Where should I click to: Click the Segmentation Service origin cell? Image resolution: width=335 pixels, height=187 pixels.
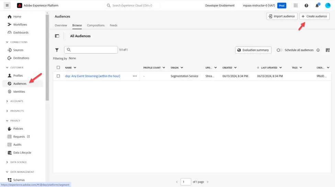click(x=185, y=76)
